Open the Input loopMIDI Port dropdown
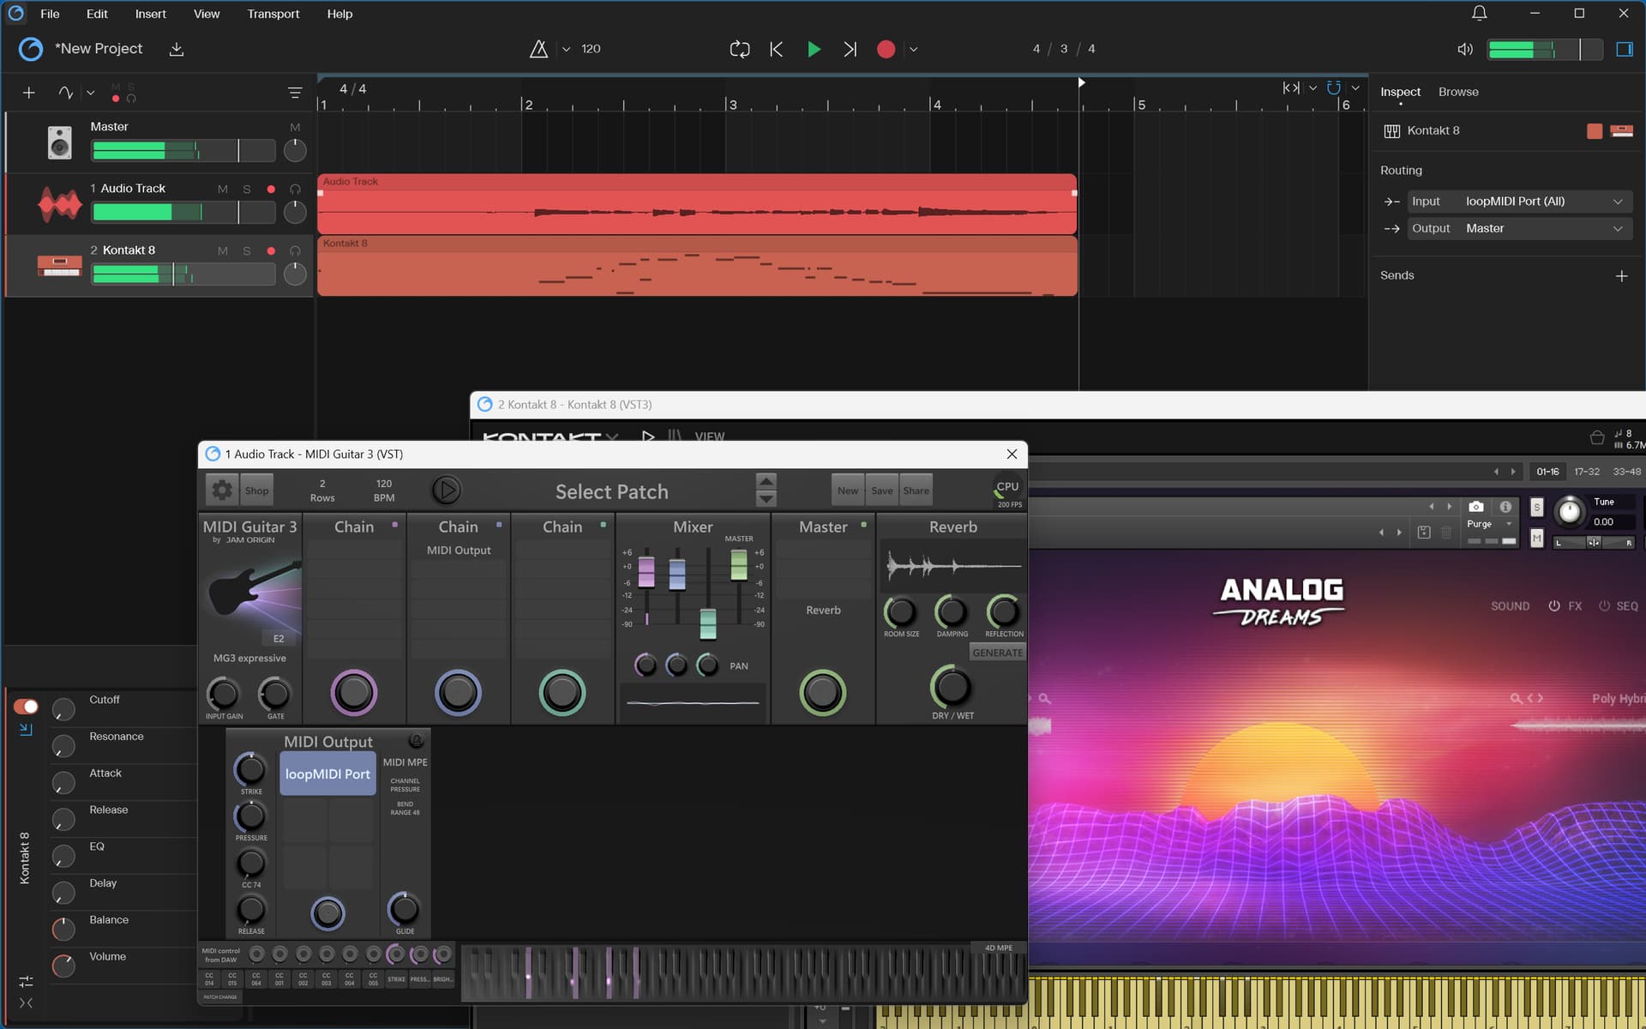 (x=1519, y=202)
